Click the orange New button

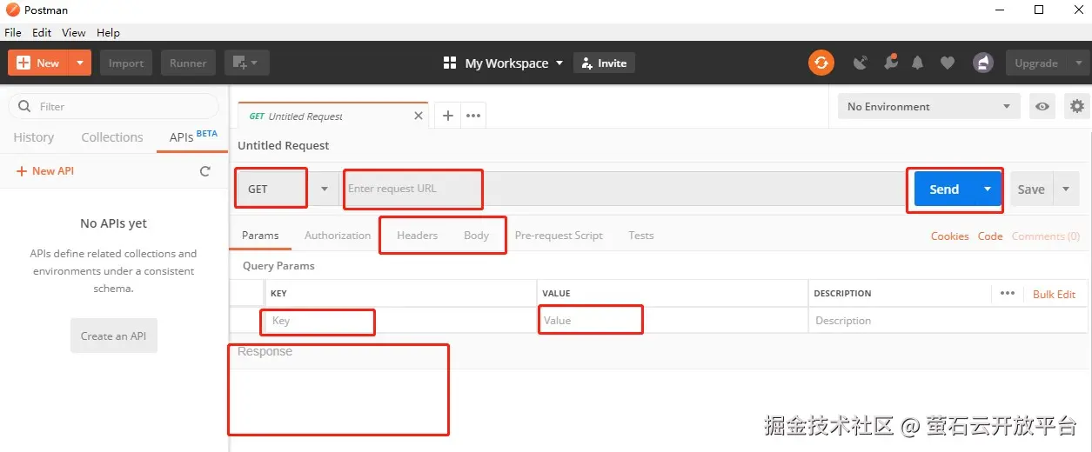[38, 63]
